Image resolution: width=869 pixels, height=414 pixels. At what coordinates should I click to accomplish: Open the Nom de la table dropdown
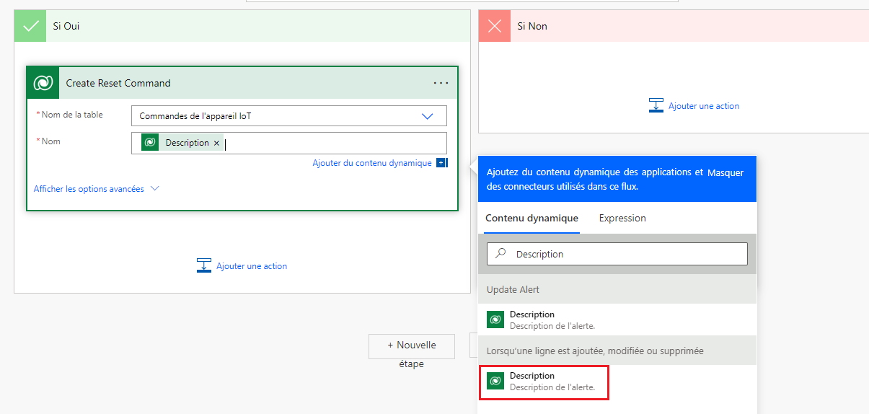point(289,116)
